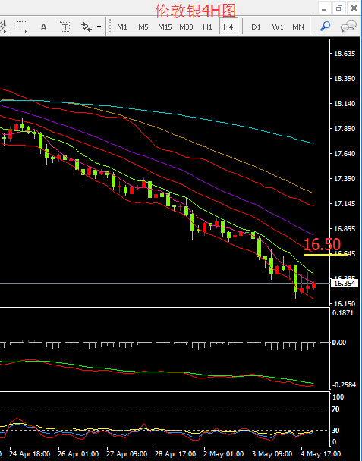Switch chart to D1 daily timeframe
The image size is (362, 461).
pyautogui.click(x=256, y=27)
